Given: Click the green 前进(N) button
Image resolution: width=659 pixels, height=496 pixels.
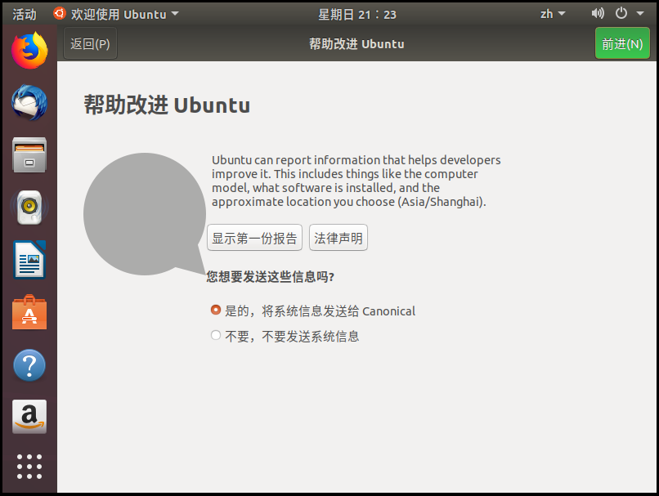Looking at the screenshot, I should click(x=622, y=43).
